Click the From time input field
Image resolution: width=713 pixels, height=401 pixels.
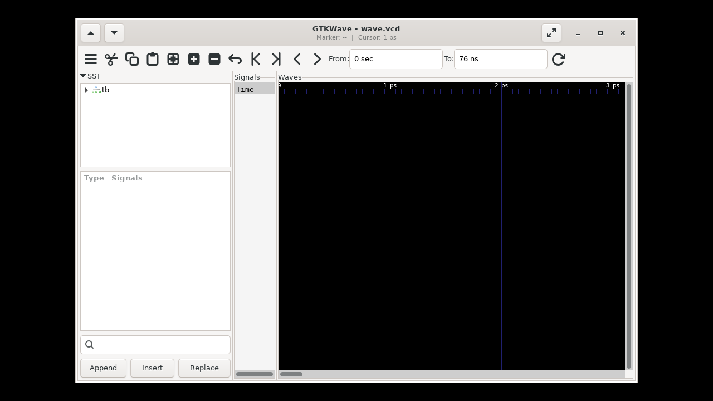point(396,59)
